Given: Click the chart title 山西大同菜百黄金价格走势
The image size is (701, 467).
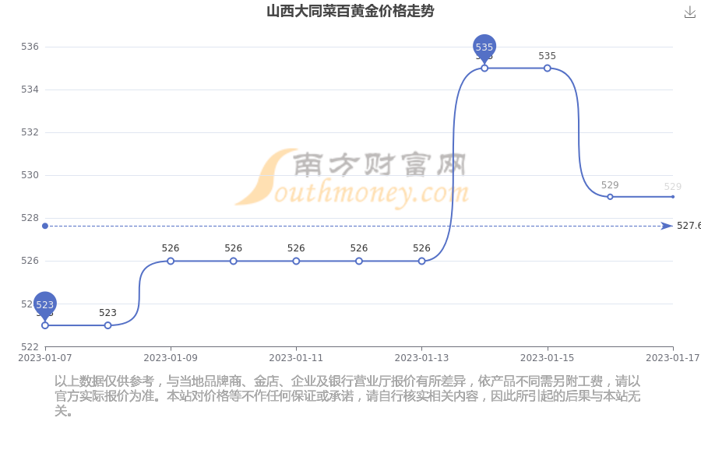Looking at the screenshot, I should point(350,11).
